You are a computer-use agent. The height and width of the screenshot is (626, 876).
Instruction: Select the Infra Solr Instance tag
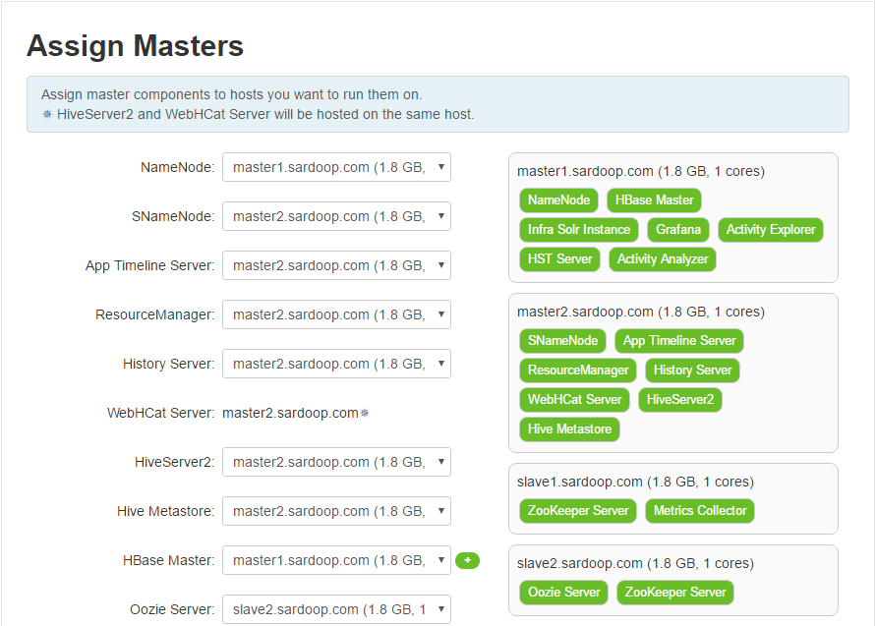579,230
